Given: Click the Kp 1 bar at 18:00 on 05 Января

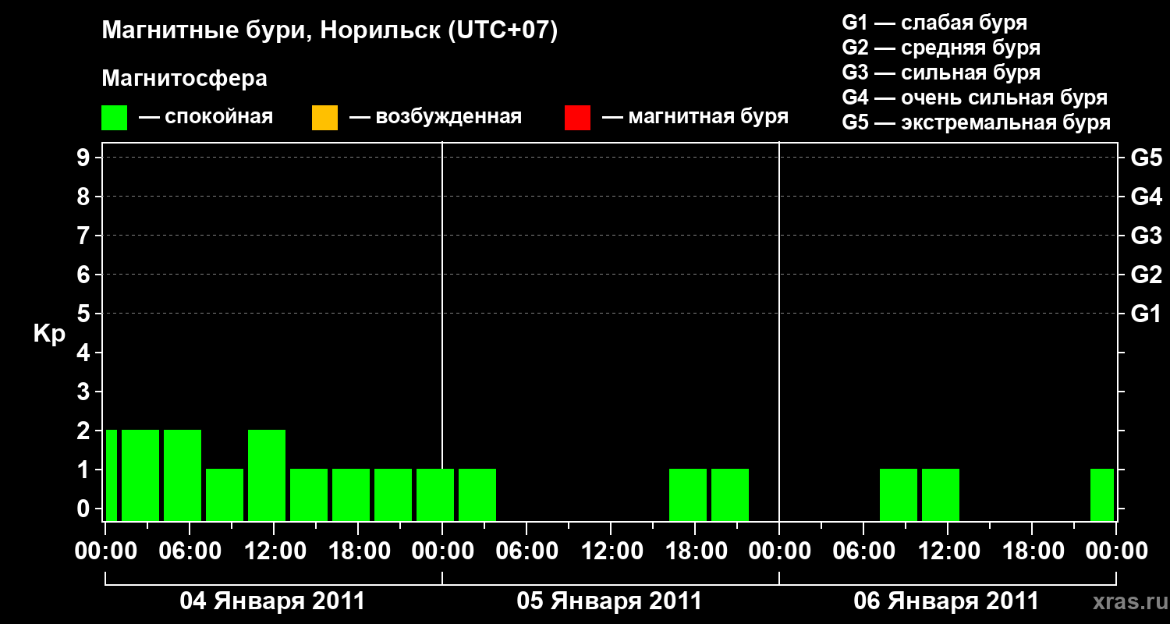Looking at the screenshot, I should click(688, 495).
